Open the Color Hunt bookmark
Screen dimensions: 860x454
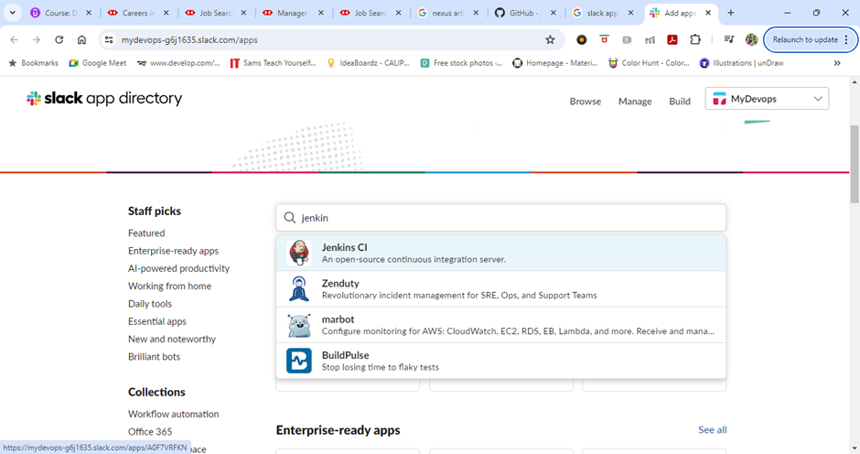pyautogui.click(x=650, y=63)
